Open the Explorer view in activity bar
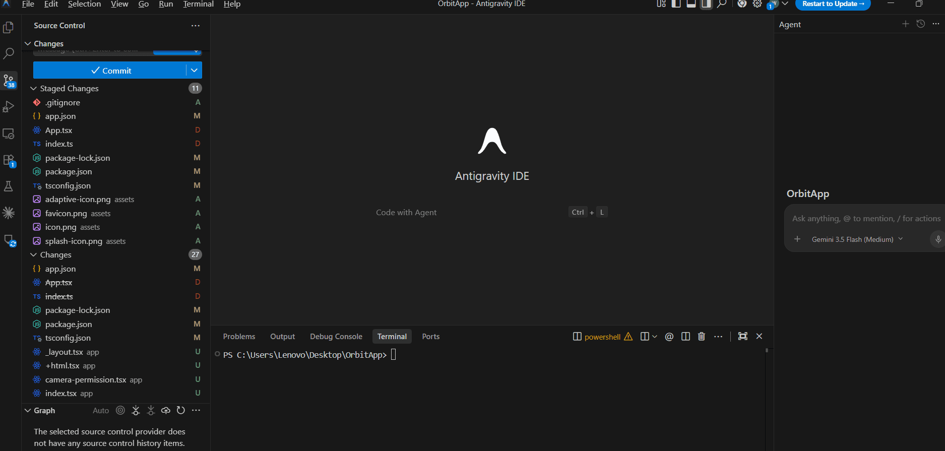Viewport: 945px width, 451px height. pos(9,28)
